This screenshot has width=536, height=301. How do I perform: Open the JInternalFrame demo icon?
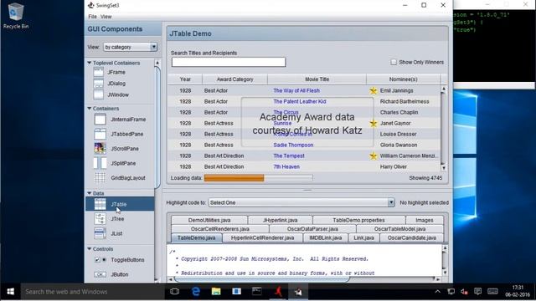(x=100, y=120)
